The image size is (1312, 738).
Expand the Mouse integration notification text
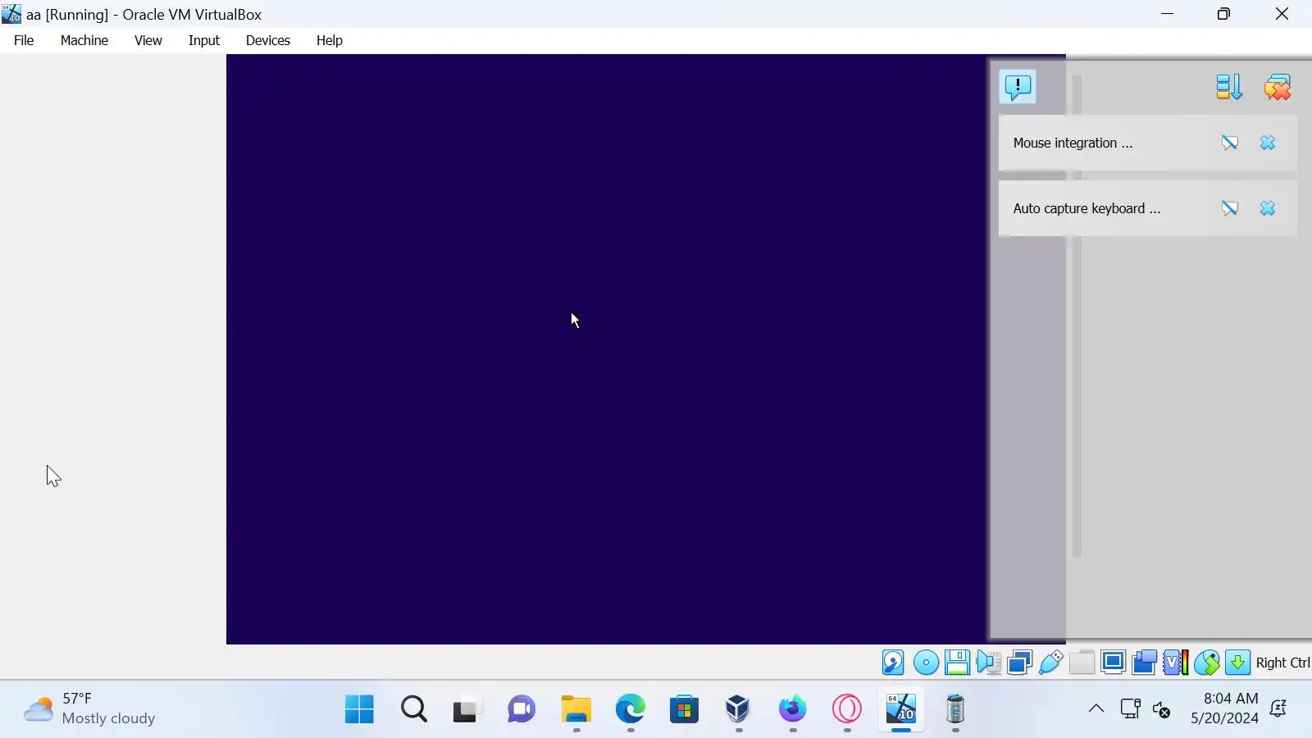pyautogui.click(x=1073, y=143)
